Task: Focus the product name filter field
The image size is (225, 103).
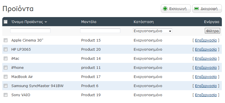Action: 31,31
